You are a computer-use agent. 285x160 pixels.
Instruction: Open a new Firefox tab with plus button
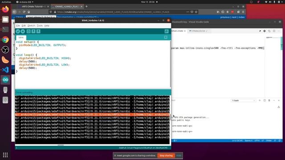pyautogui.click(x=86, y=6)
